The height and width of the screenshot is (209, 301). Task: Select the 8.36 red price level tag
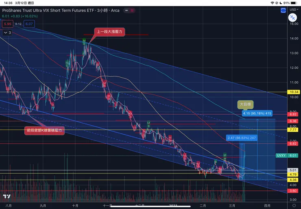[x=293, y=121]
